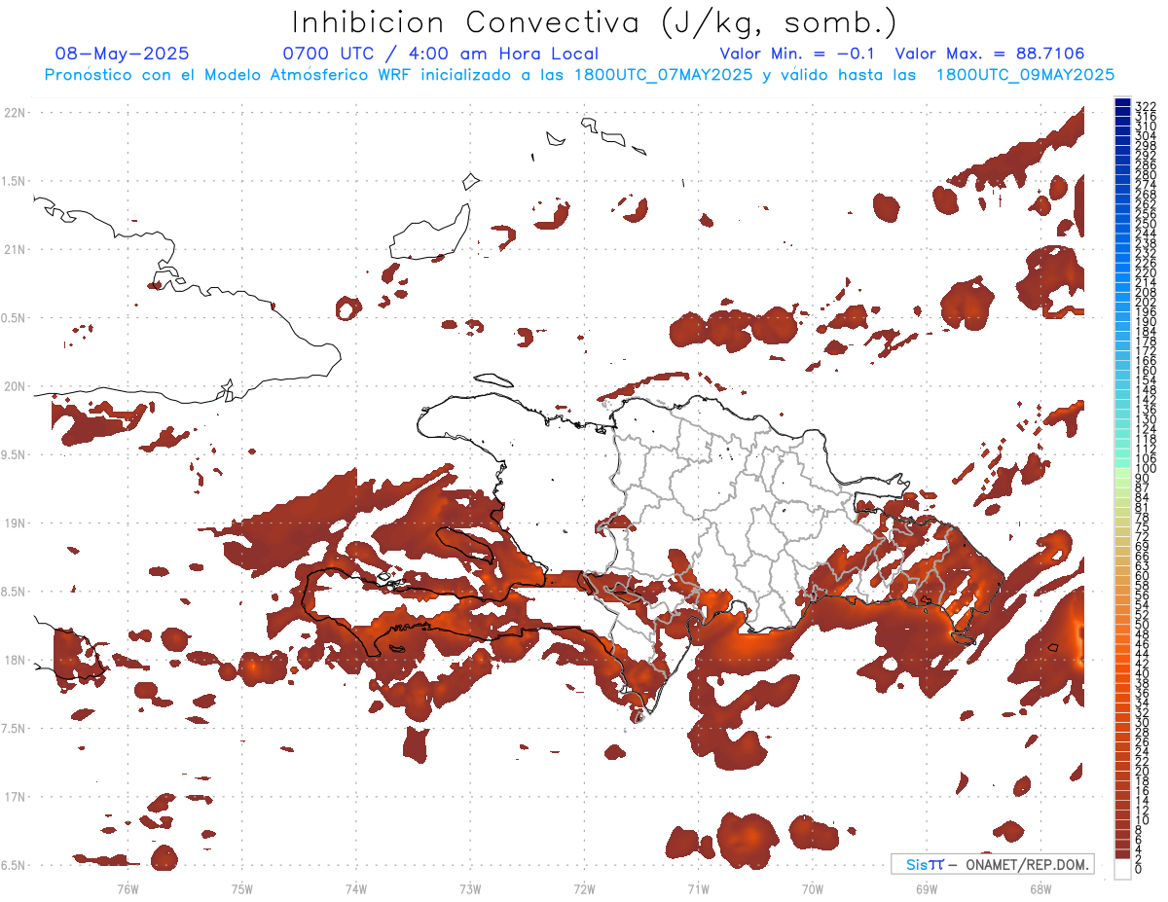Click the "71W" longitude label
1168x902 pixels.
pyautogui.click(x=698, y=888)
